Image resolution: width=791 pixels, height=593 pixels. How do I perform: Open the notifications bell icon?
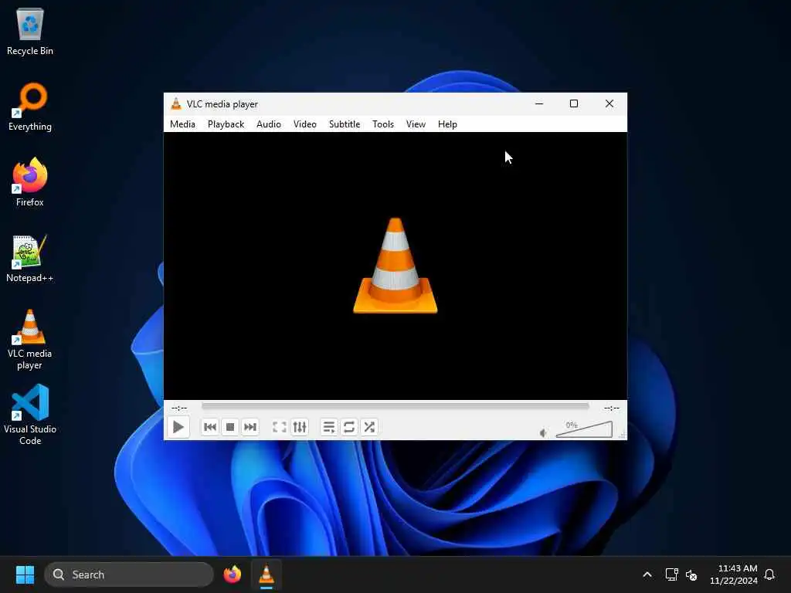click(x=769, y=574)
